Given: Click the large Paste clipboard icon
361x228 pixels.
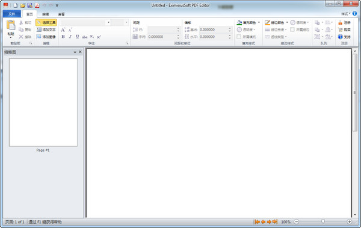Looking at the screenshot, I should click(x=11, y=25).
